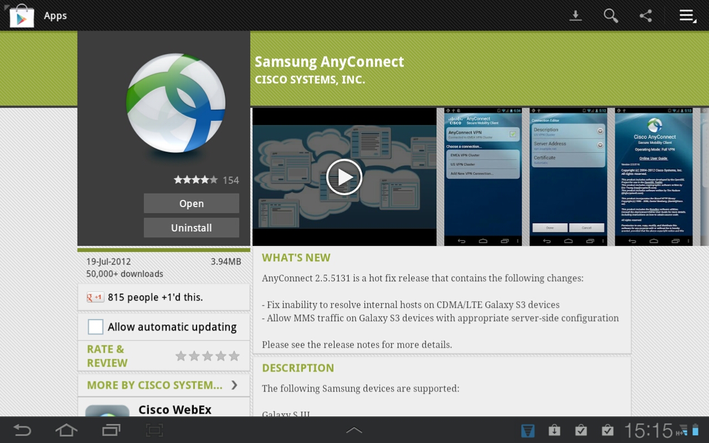
Task: Tap the What's New heading
Action: (x=296, y=257)
